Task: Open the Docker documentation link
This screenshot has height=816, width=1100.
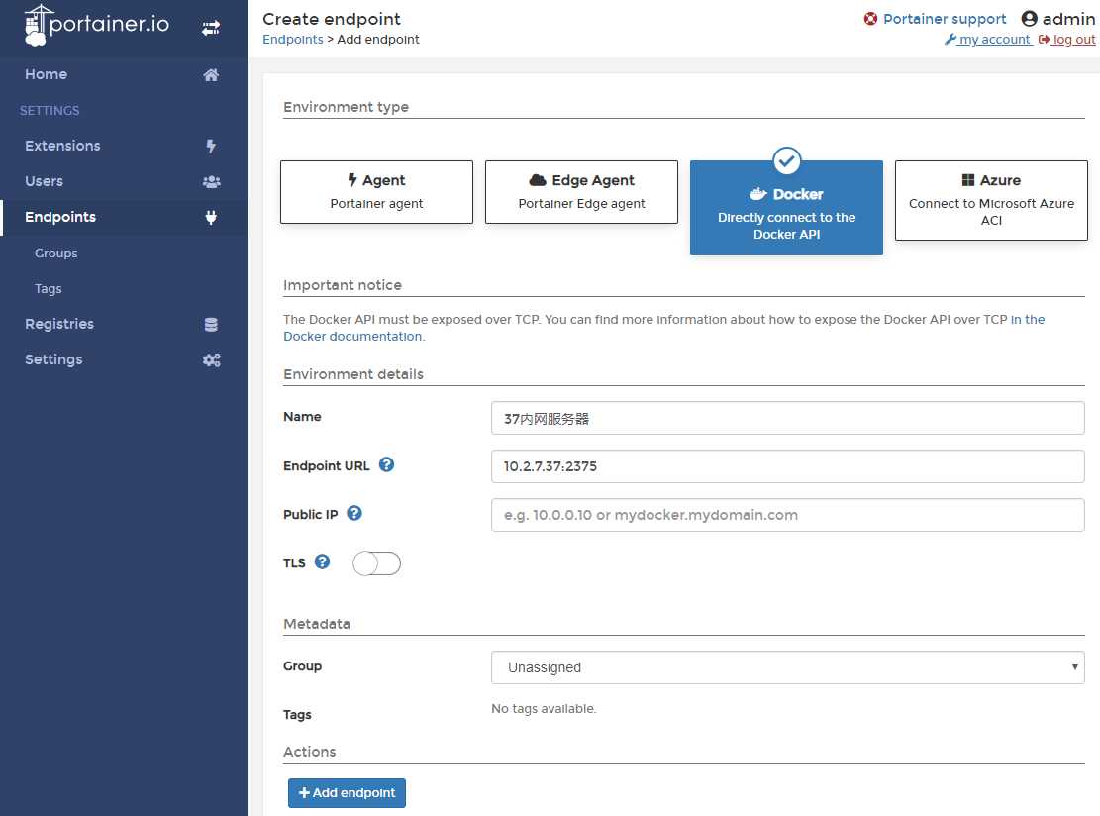Action: [x=663, y=328]
